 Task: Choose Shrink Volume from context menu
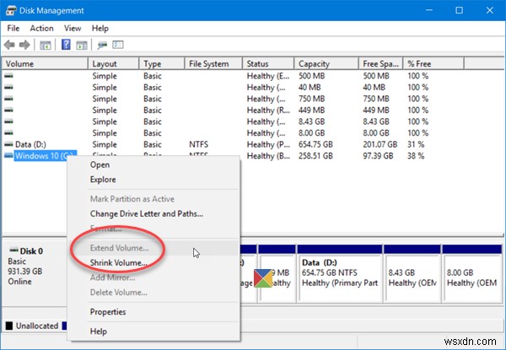[153, 263]
